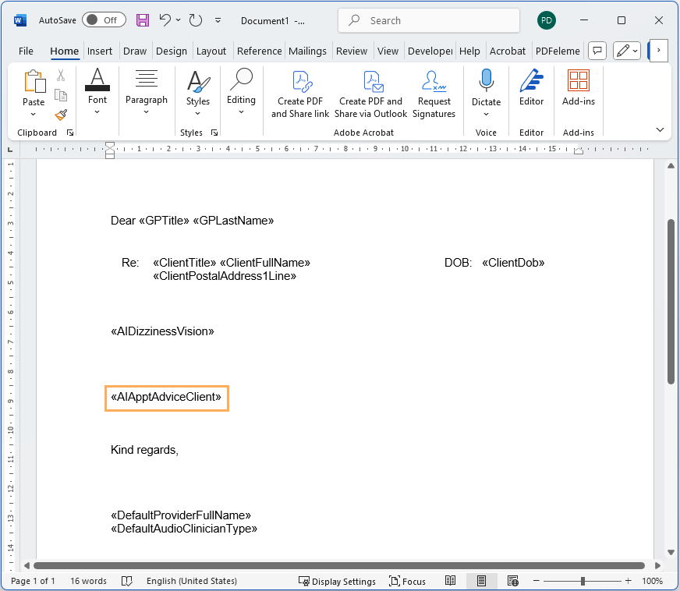The image size is (680, 591).
Task: Click the Redo icon
Action: point(196,20)
